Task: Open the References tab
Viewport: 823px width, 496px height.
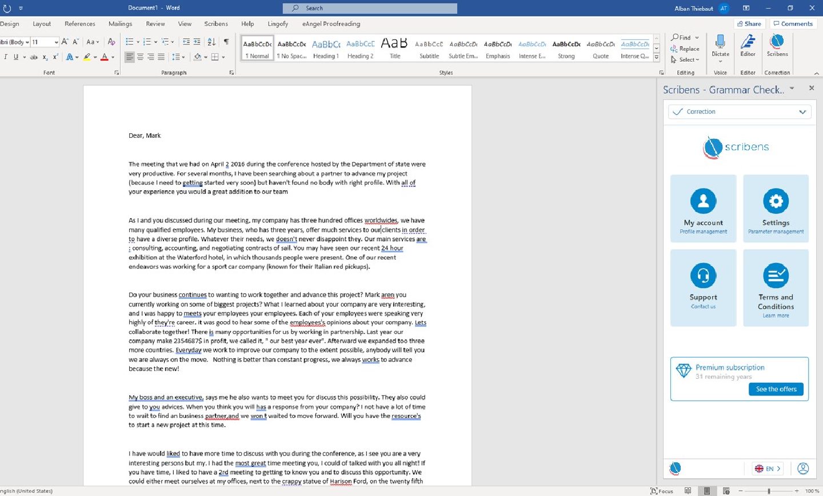Action: click(x=80, y=24)
